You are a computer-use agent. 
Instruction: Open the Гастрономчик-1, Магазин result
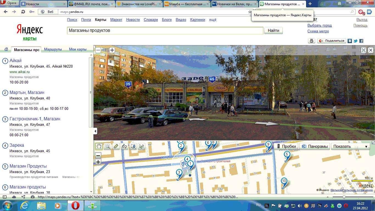coord(35,119)
